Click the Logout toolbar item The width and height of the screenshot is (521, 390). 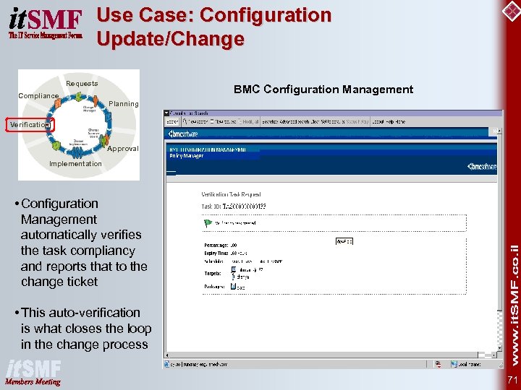point(378,122)
